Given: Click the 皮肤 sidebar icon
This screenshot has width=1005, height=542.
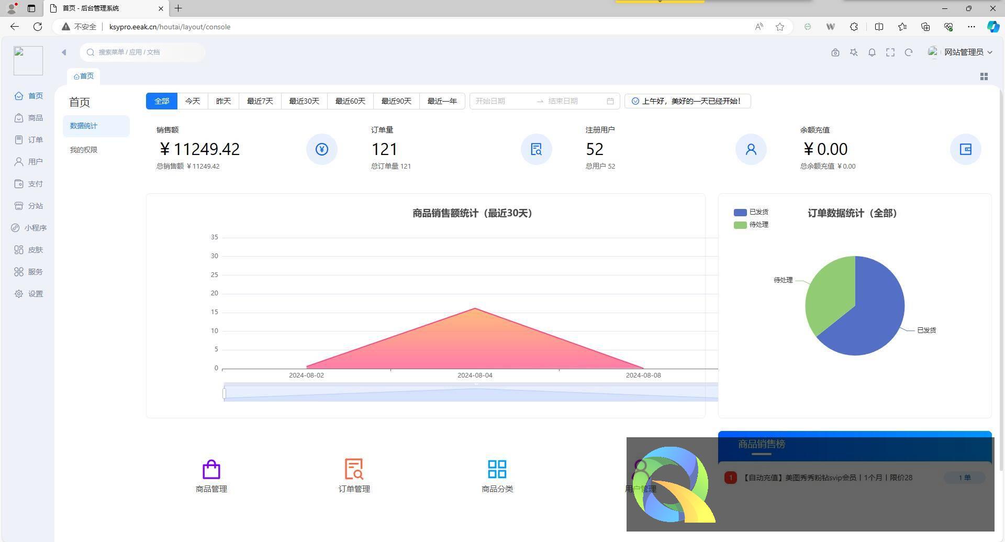Looking at the screenshot, I should tap(19, 250).
